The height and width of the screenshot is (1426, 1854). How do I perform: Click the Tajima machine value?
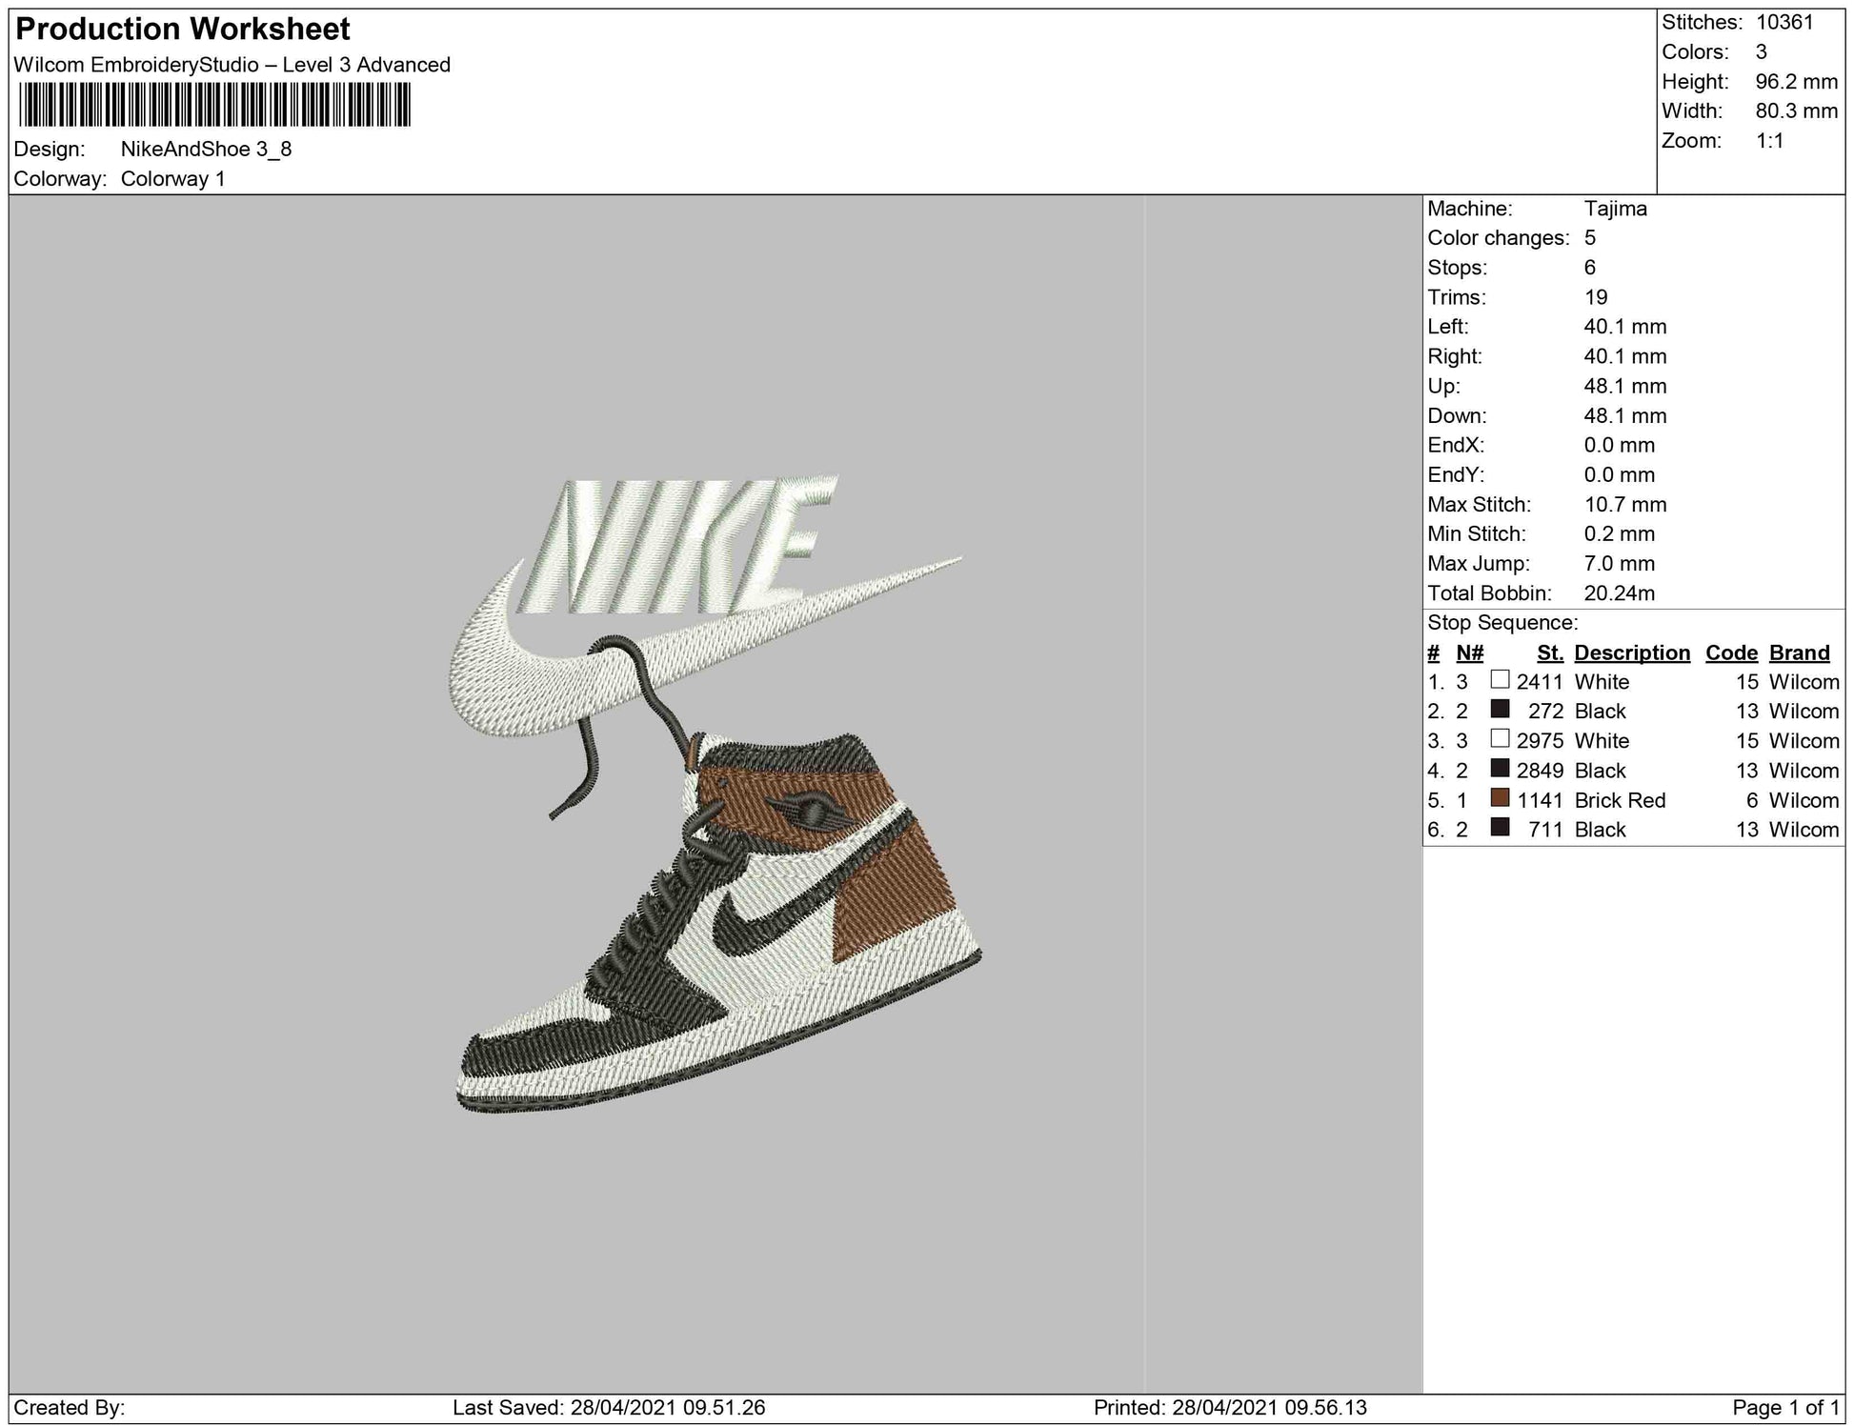point(1615,209)
